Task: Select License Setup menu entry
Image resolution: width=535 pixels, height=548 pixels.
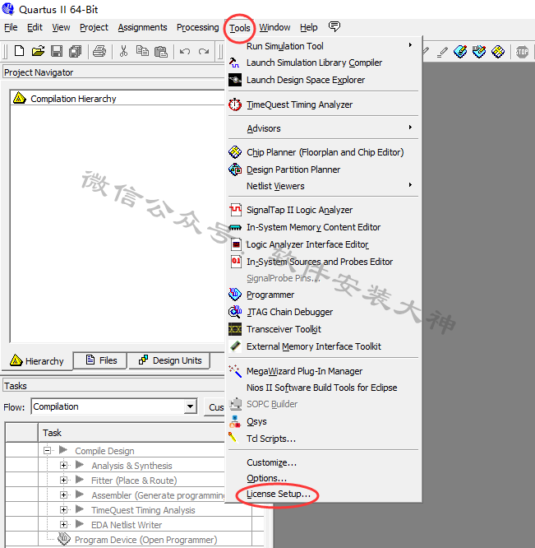Action: pyautogui.click(x=279, y=494)
